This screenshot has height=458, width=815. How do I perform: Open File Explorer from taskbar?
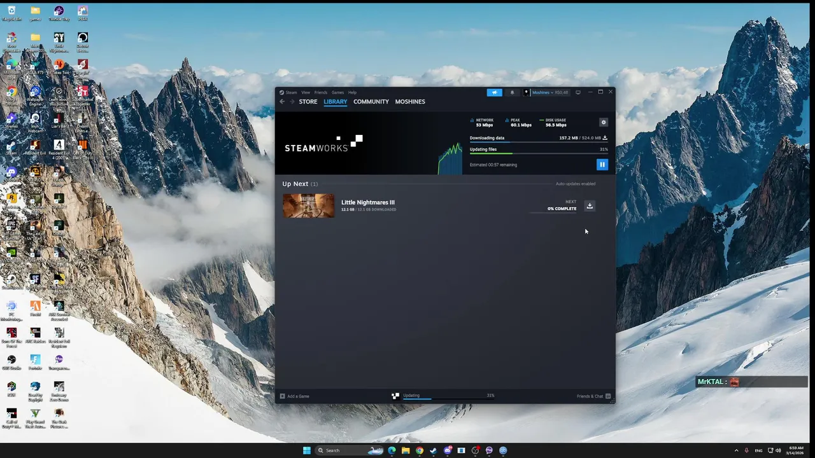click(x=406, y=450)
